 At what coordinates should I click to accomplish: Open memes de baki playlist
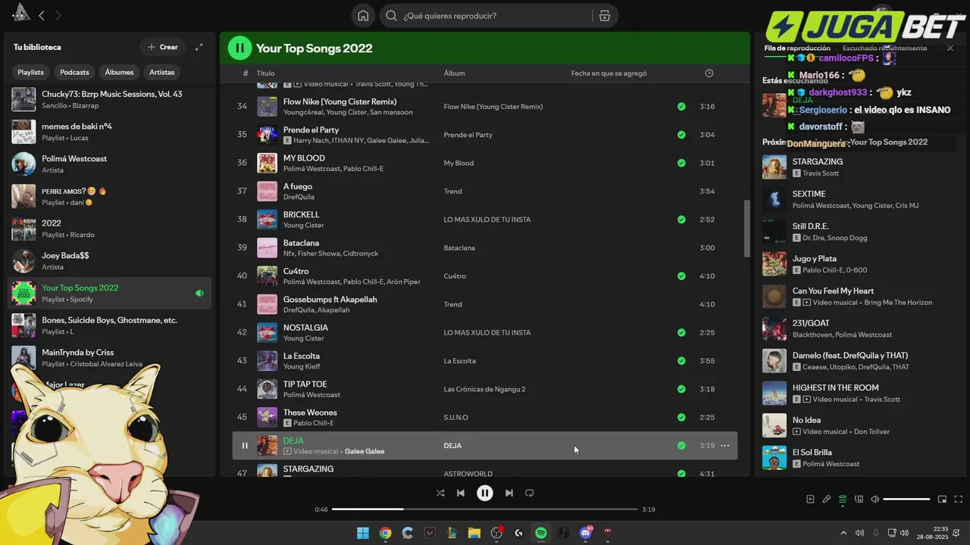coord(110,132)
